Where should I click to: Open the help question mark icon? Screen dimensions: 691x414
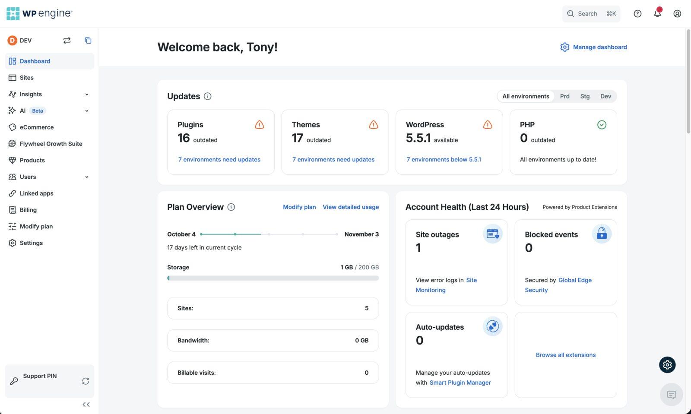click(637, 13)
